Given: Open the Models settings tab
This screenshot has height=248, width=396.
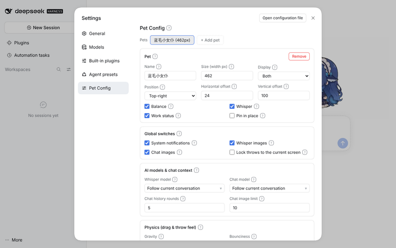Looking at the screenshot, I should [103, 47].
